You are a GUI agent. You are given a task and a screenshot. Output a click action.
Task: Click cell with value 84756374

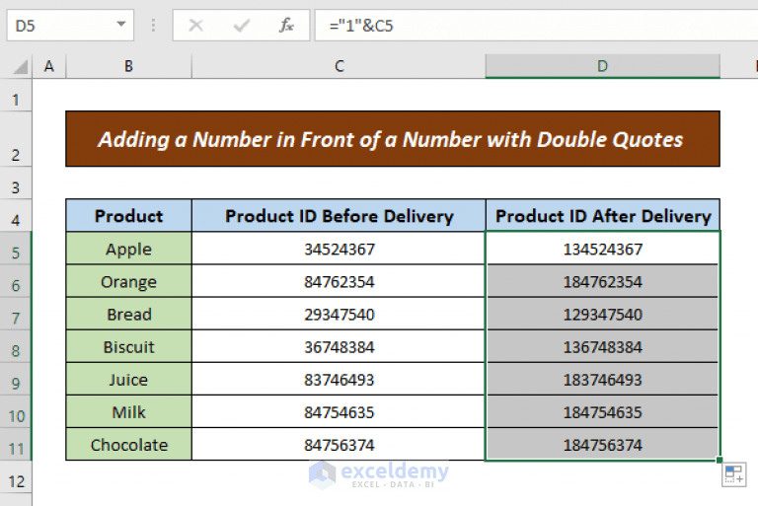pos(339,445)
